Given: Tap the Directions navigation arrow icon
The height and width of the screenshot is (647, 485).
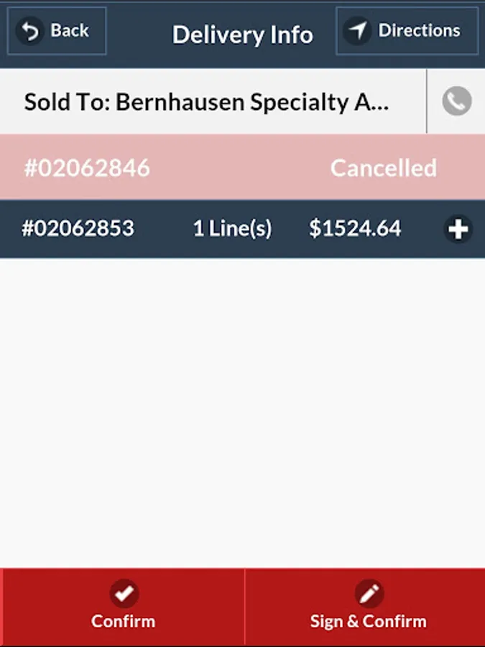Looking at the screenshot, I should [x=357, y=31].
